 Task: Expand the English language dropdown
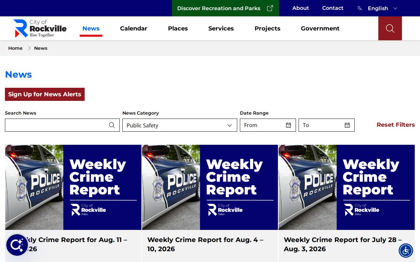coord(382,8)
